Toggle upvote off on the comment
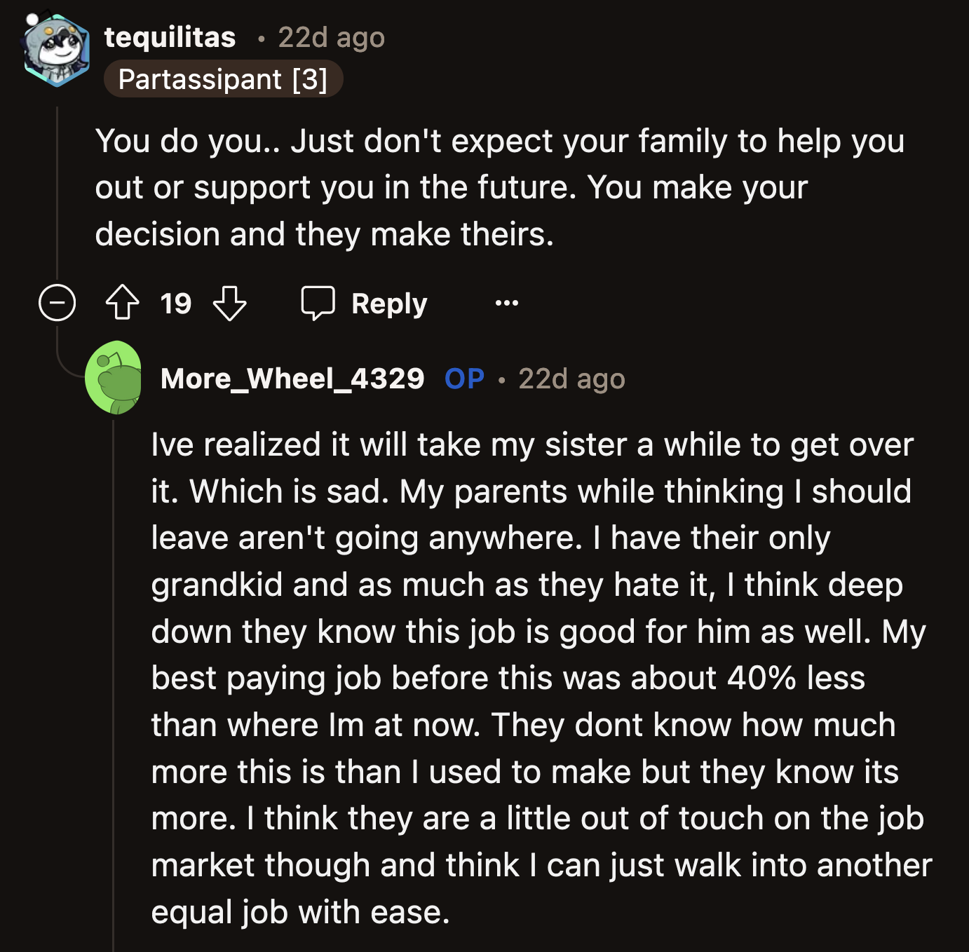969x952 pixels. click(123, 304)
